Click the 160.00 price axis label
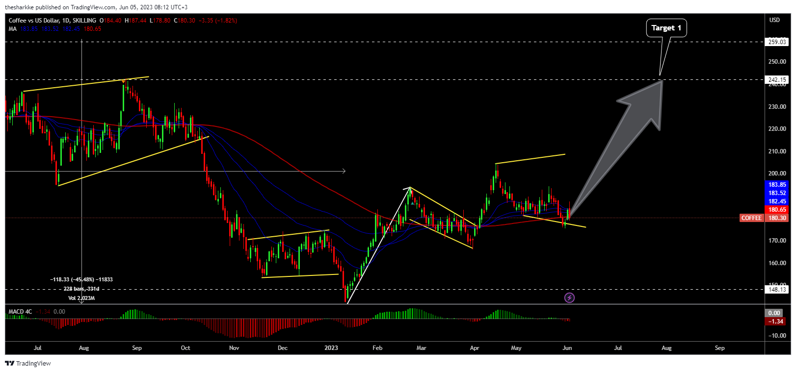Viewport: 796px width, 372px height. (777, 263)
